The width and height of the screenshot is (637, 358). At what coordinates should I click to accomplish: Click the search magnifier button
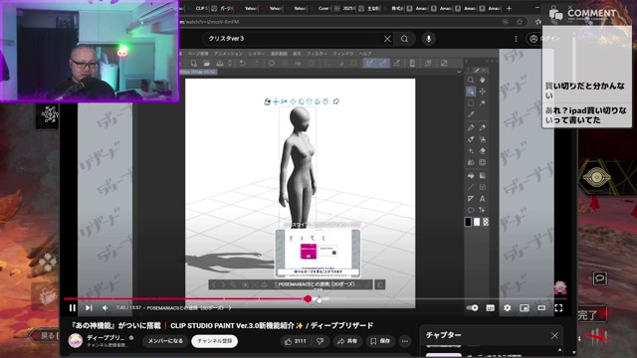405,39
